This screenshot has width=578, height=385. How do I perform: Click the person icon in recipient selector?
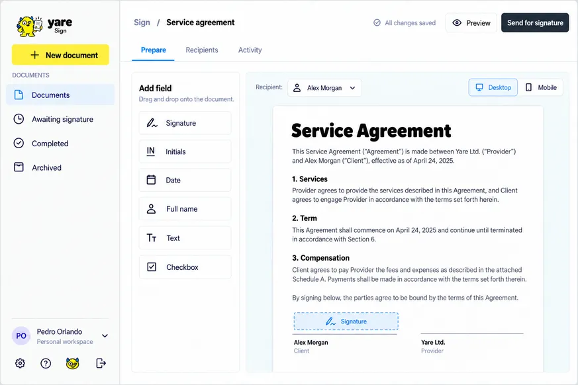coord(297,88)
